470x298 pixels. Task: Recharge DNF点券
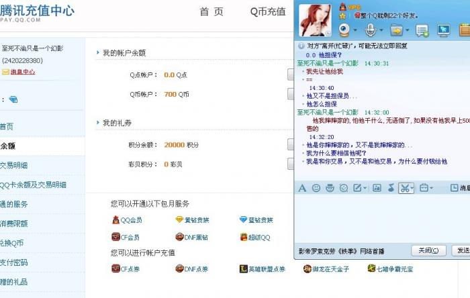pyautogui.click(x=191, y=269)
